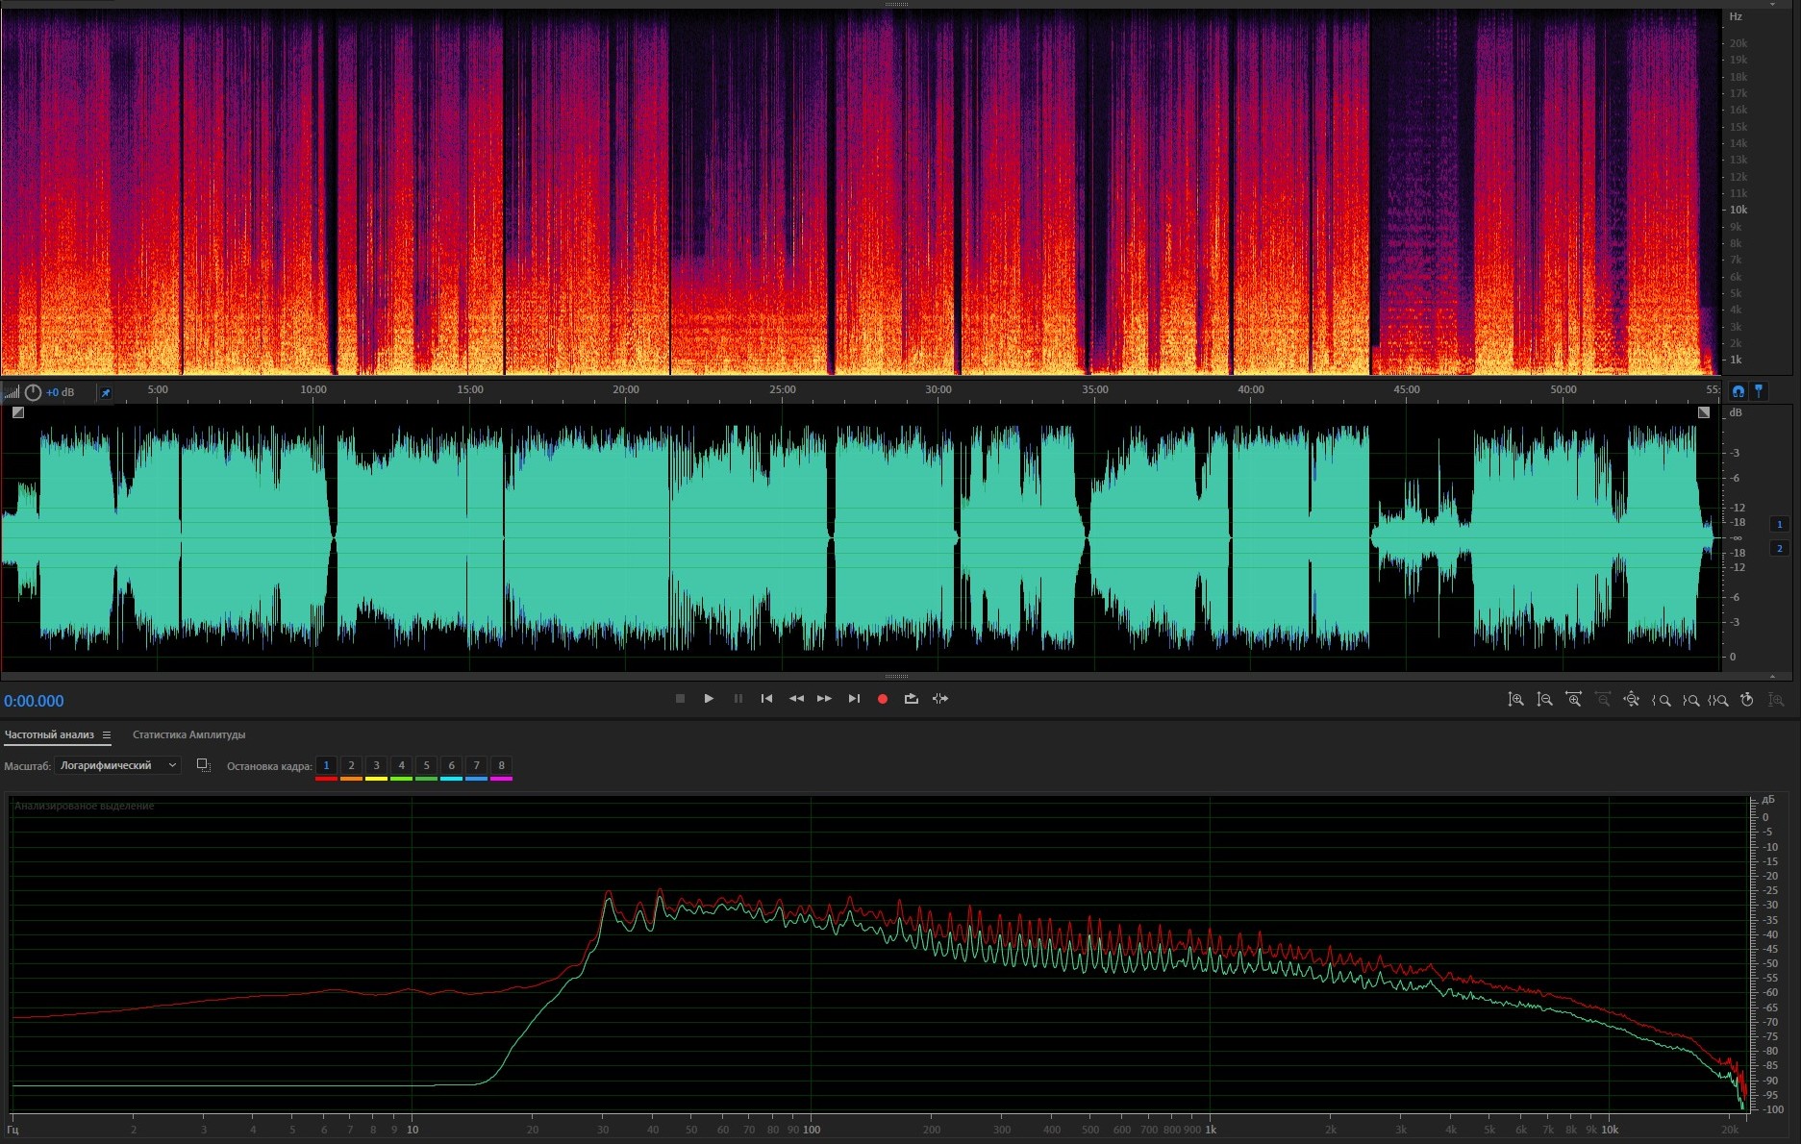Toggle channel 1 enable button
The image size is (1801, 1144).
pos(1779,524)
